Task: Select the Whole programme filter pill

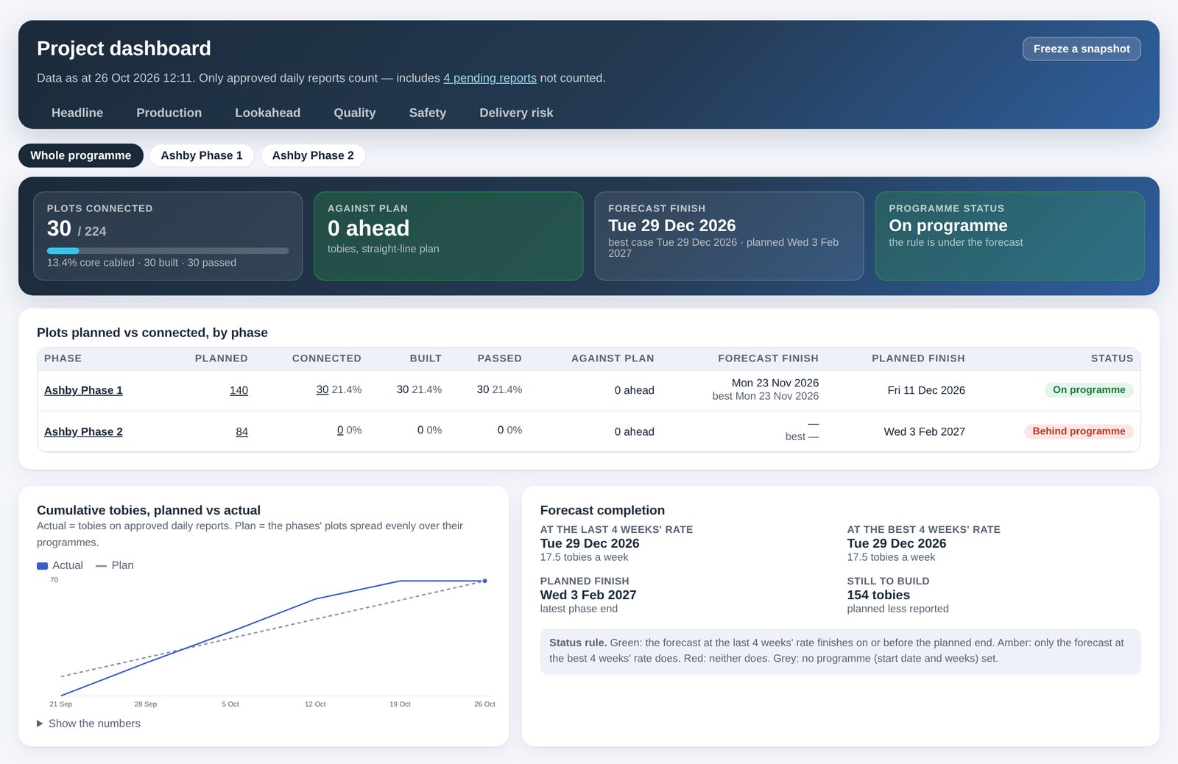Action: 81,155
